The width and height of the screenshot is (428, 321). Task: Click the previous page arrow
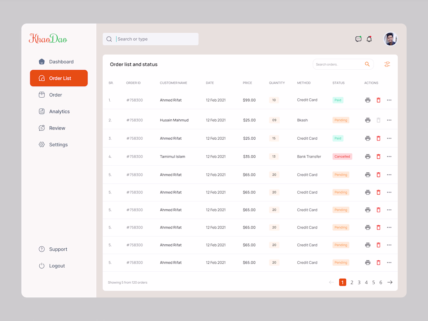(332, 282)
